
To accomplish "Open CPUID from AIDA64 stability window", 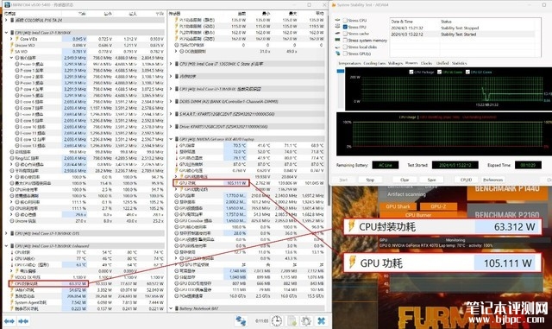I will (x=466, y=180).
